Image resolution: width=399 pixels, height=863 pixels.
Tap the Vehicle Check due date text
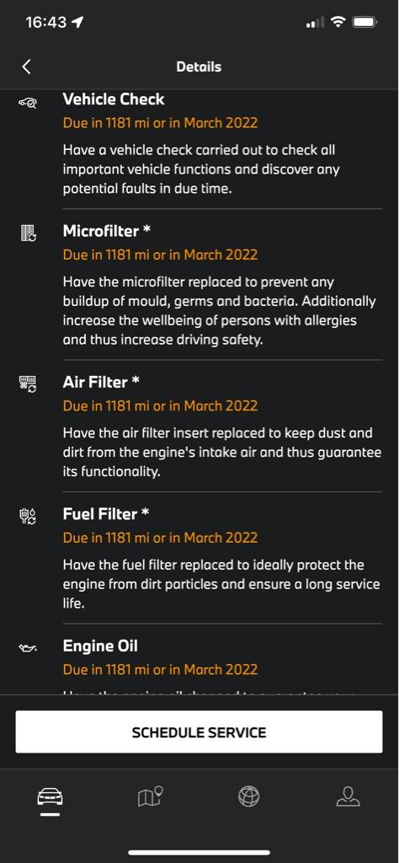[160, 122]
